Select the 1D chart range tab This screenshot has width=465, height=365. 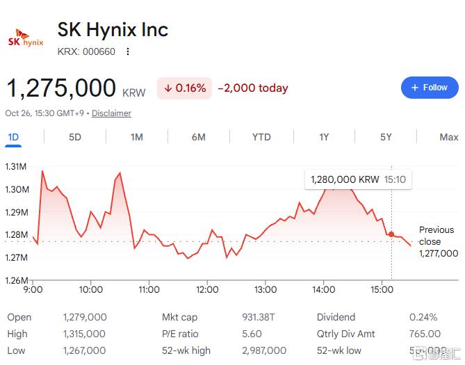point(13,137)
